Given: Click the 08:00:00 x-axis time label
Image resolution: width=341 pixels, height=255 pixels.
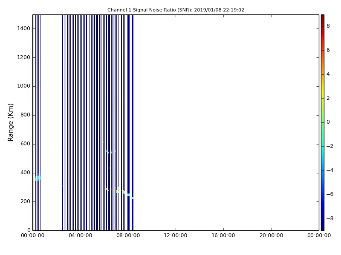Looking at the screenshot, I should [x=128, y=235].
